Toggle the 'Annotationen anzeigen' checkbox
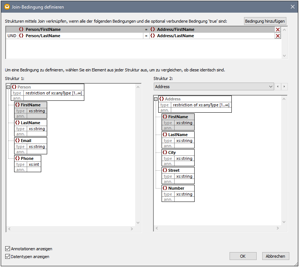Viewport: 299px width, 267px height. [8, 249]
